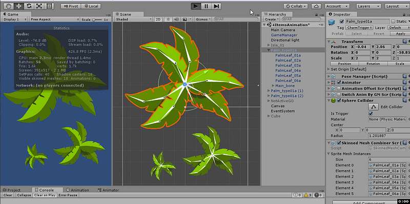Toggle scene lighting sun icon
The height and width of the screenshot is (204, 410).
[x=169, y=19]
